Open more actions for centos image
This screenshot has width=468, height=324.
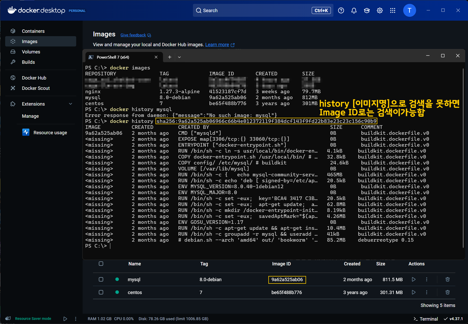427,292
